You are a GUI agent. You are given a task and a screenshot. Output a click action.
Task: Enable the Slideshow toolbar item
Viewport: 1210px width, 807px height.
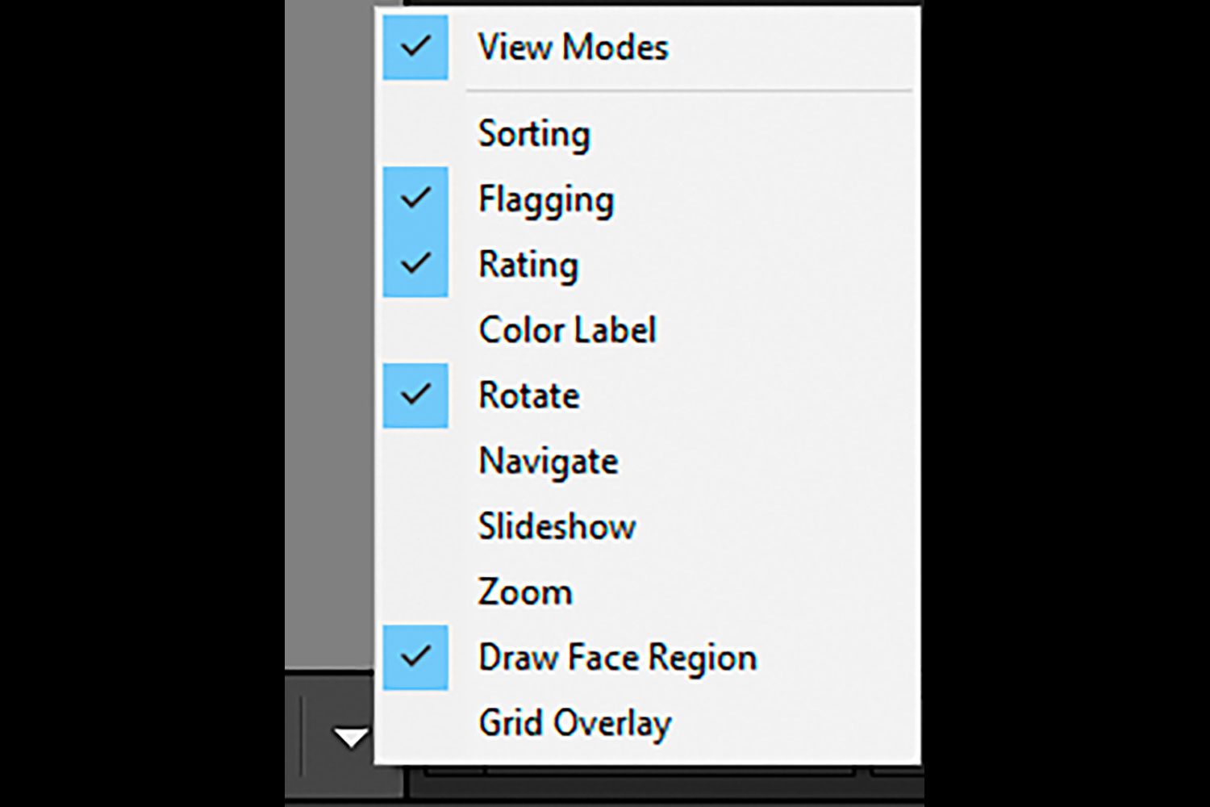click(x=557, y=526)
